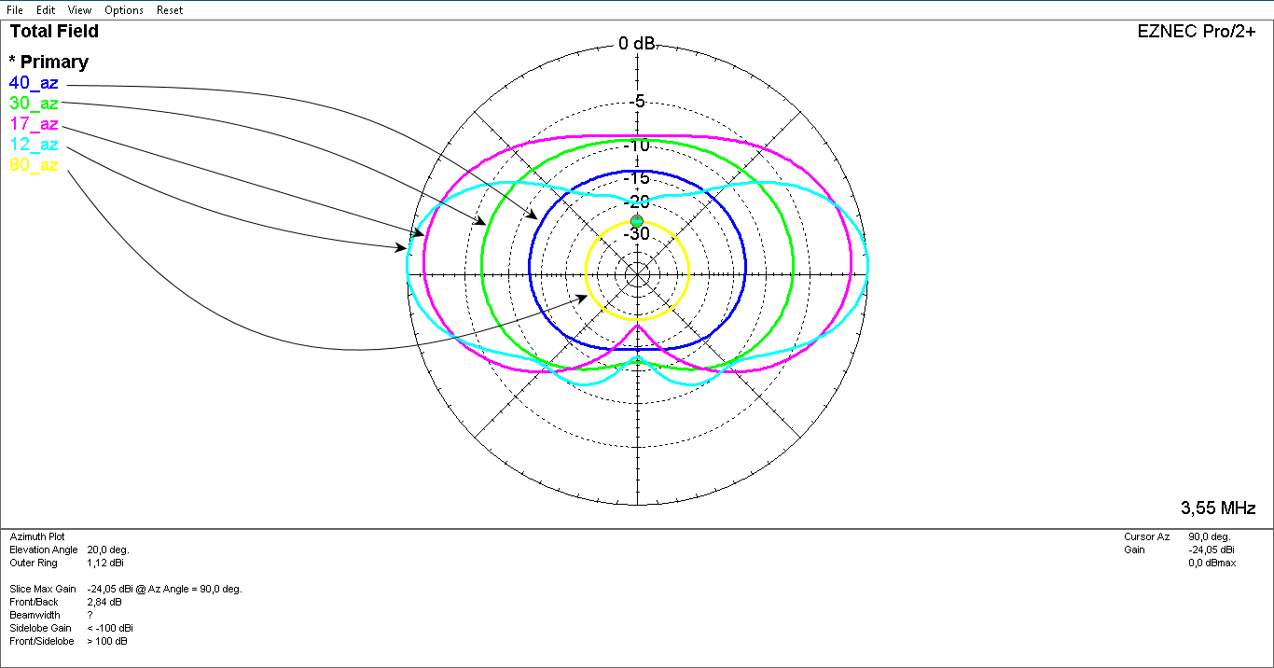The height and width of the screenshot is (668, 1274).
Task: Click Reset in the menu bar
Action: (170, 10)
